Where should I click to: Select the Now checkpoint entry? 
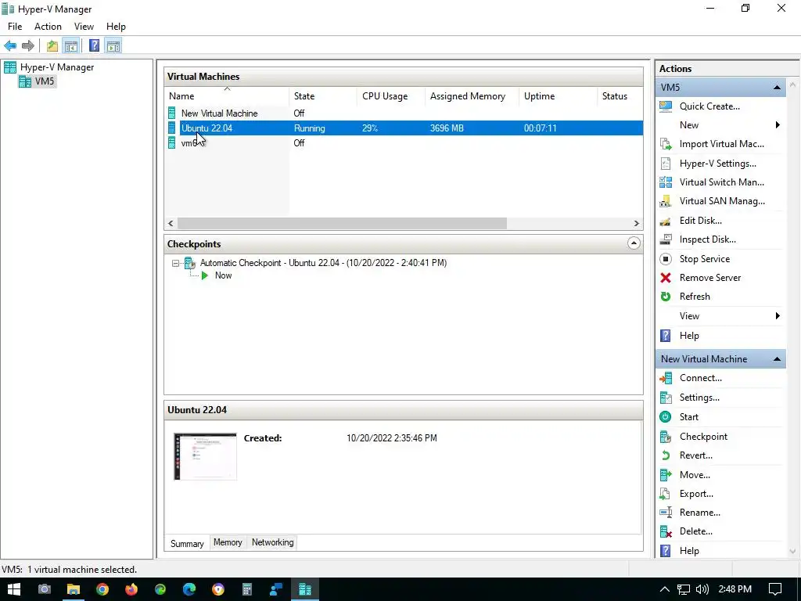(x=223, y=275)
